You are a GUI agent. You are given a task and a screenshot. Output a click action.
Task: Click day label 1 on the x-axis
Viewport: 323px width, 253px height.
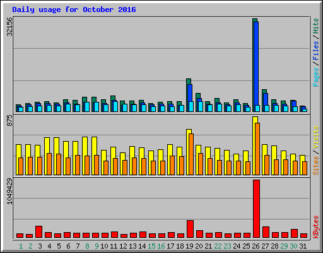21,246
